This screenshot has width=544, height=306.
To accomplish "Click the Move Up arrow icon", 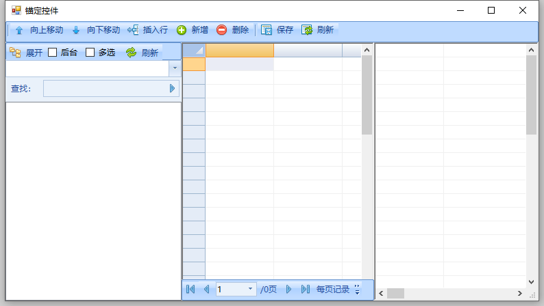I will [x=19, y=31].
